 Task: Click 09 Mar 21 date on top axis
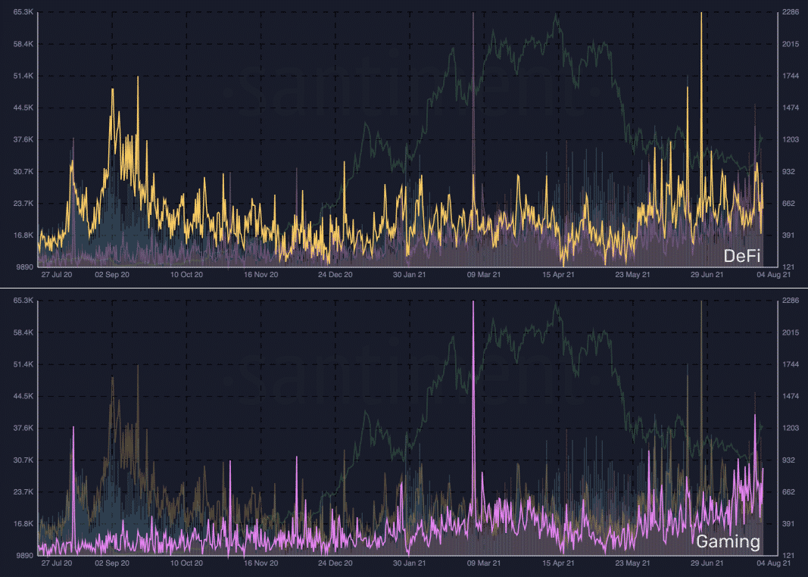click(x=483, y=275)
